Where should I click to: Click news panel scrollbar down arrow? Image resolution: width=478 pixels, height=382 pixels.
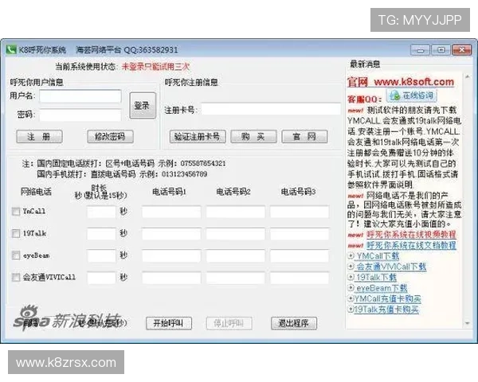tap(467, 323)
